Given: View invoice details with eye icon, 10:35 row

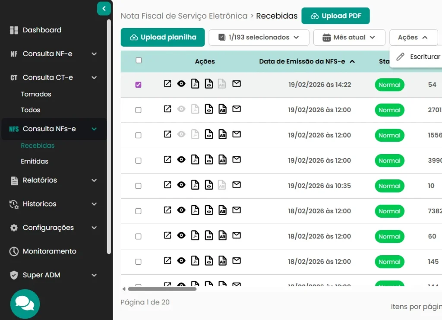Looking at the screenshot, I should coord(181,185).
